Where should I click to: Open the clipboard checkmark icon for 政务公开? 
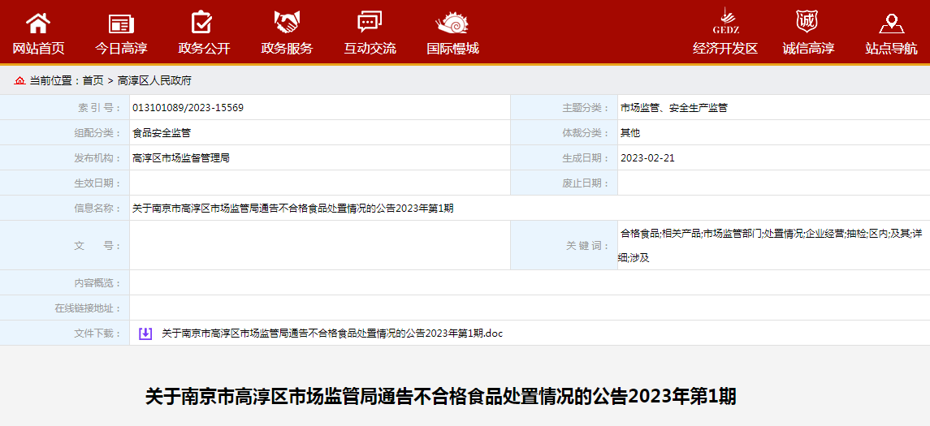click(x=201, y=23)
